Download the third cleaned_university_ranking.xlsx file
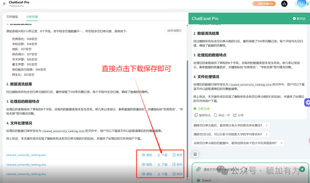The width and height of the screenshot is (310, 183). [x=162, y=174]
